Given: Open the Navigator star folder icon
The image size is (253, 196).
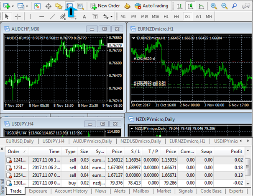Looking at the screenshot, I should 59,6.
